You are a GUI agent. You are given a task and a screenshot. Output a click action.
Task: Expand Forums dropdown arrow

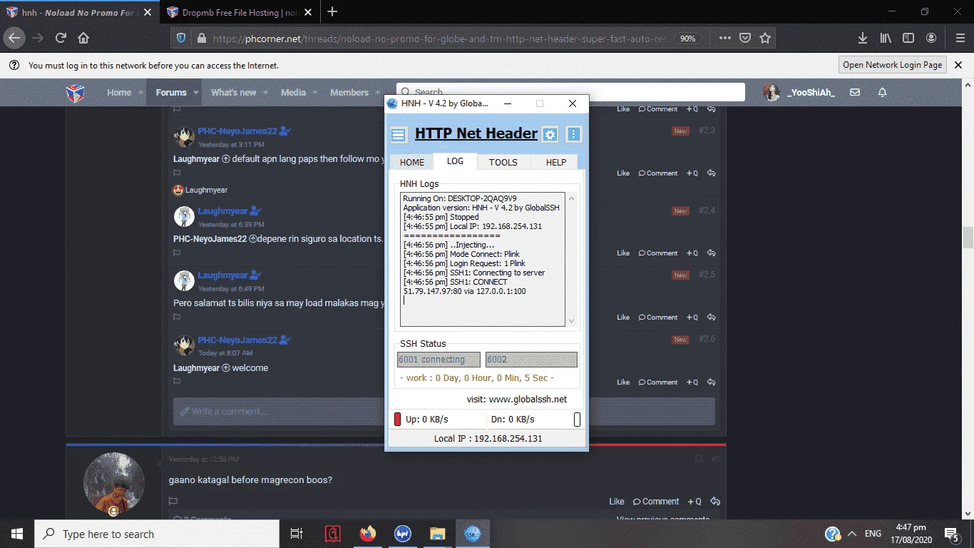(x=195, y=93)
